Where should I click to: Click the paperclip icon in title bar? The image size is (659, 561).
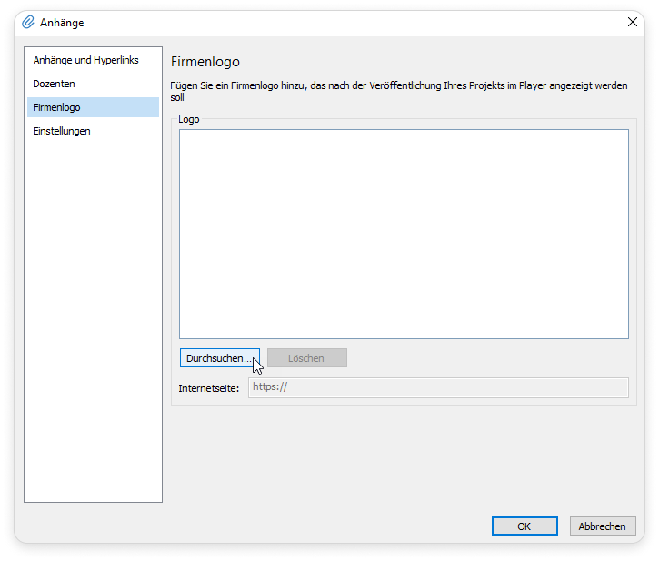tap(28, 23)
